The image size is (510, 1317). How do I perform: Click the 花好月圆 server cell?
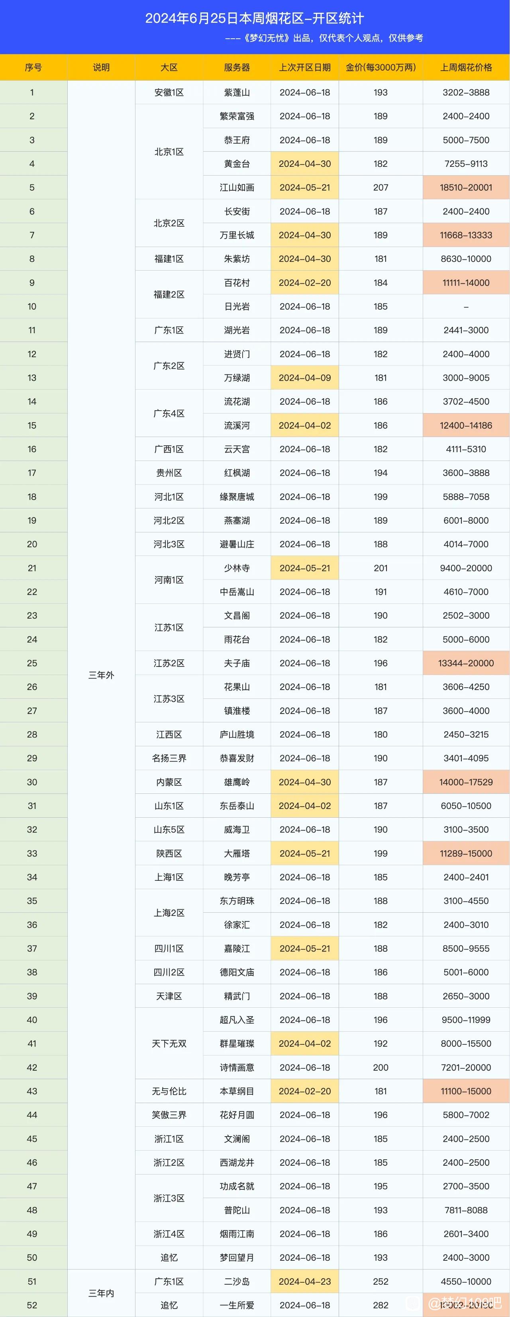click(x=237, y=1115)
